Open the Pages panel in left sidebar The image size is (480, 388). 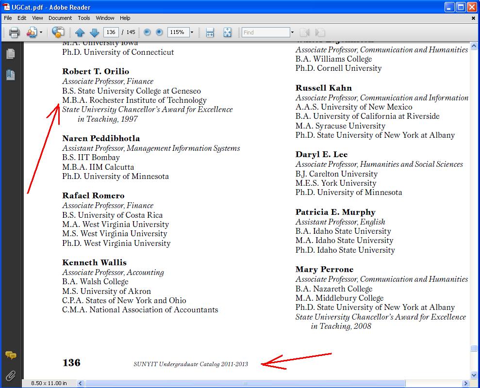[10, 54]
